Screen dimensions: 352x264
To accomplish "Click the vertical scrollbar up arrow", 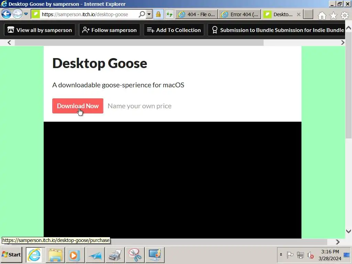I will [x=349, y=28].
